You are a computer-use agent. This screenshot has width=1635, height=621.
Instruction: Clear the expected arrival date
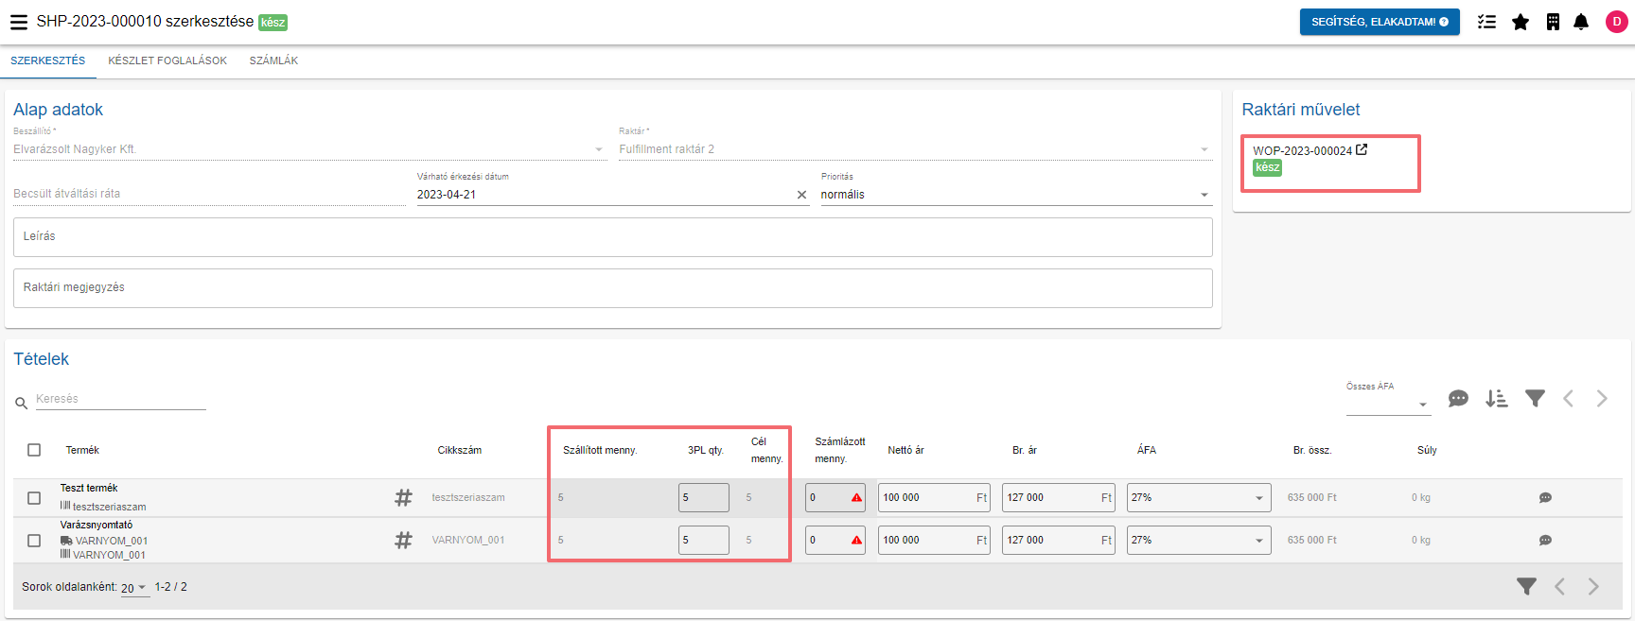[801, 195]
